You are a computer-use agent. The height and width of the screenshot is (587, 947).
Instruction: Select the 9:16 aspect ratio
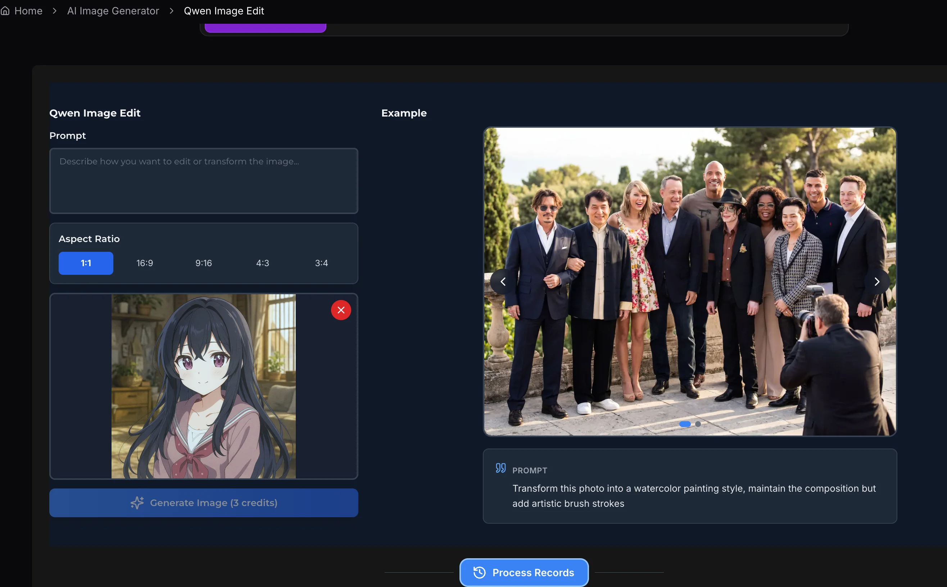tap(203, 263)
